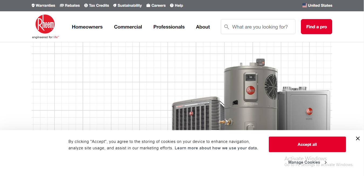
Task: Open Manage Cookies settings
Action: 307,162
